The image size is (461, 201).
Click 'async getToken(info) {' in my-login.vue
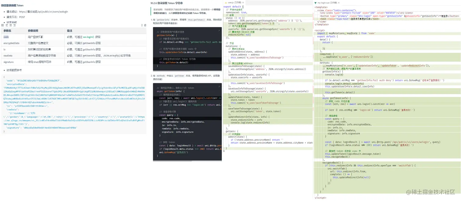pos(337,98)
